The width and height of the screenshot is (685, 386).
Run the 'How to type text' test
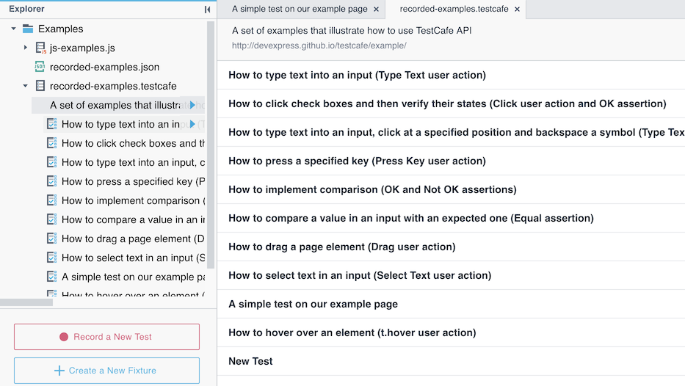[x=192, y=125]
